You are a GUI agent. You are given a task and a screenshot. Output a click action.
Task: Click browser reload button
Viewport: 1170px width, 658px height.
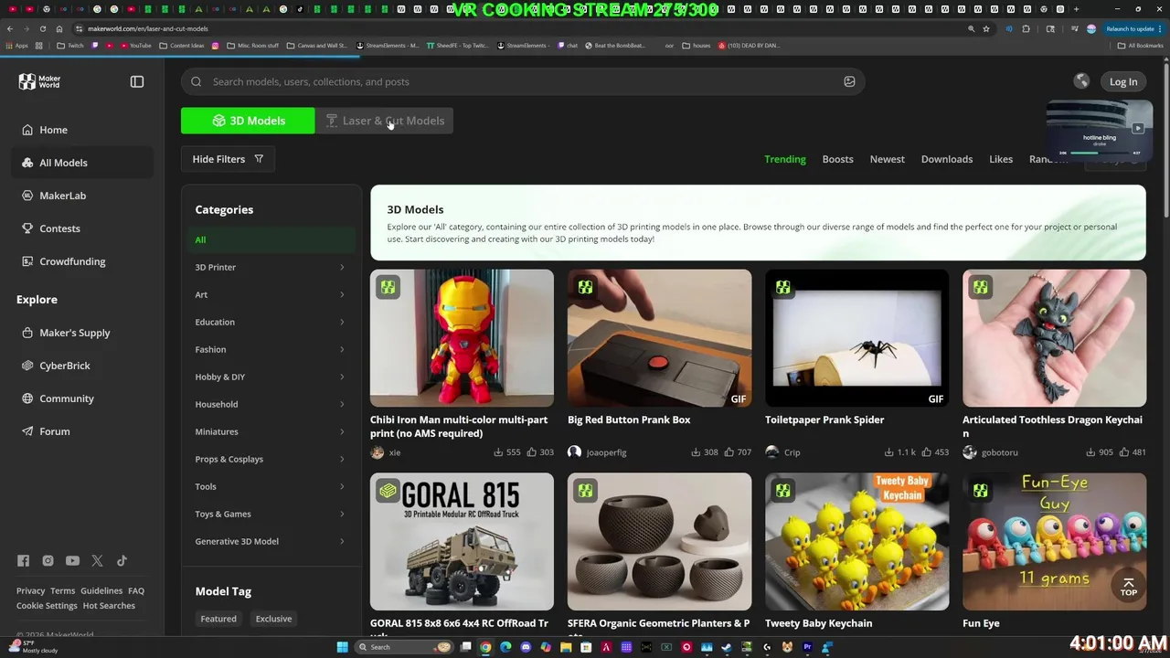[42, 28]
